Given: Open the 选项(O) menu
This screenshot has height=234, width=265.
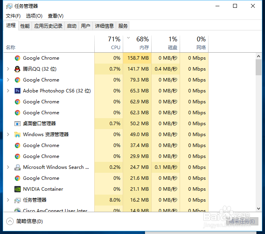Looking at the screenshot, I should click(x=34, y=16).
